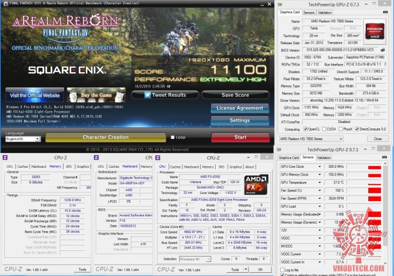Click the Start button in benchmark
394x276 pixels.
click(x=240, y=137)
